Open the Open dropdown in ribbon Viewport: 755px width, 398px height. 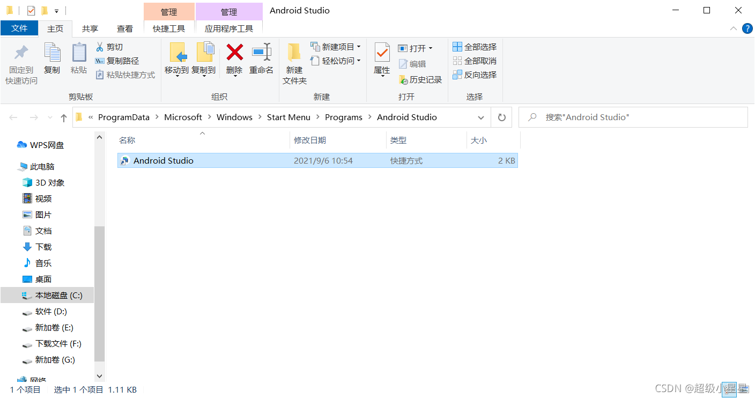pos(415,48)
